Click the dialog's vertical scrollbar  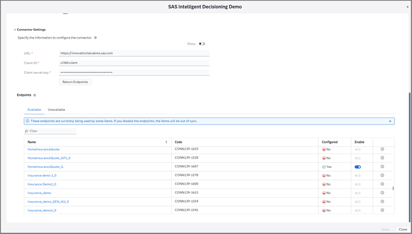point(410,158)
